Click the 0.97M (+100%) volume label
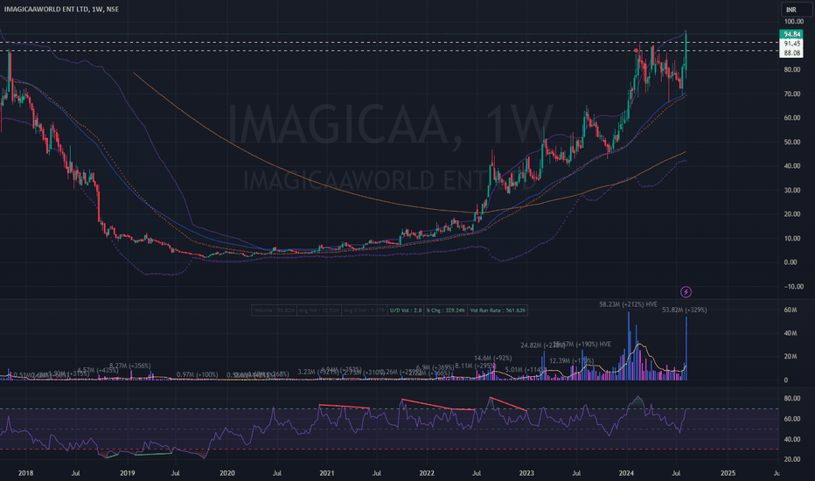 coord(197,375)
